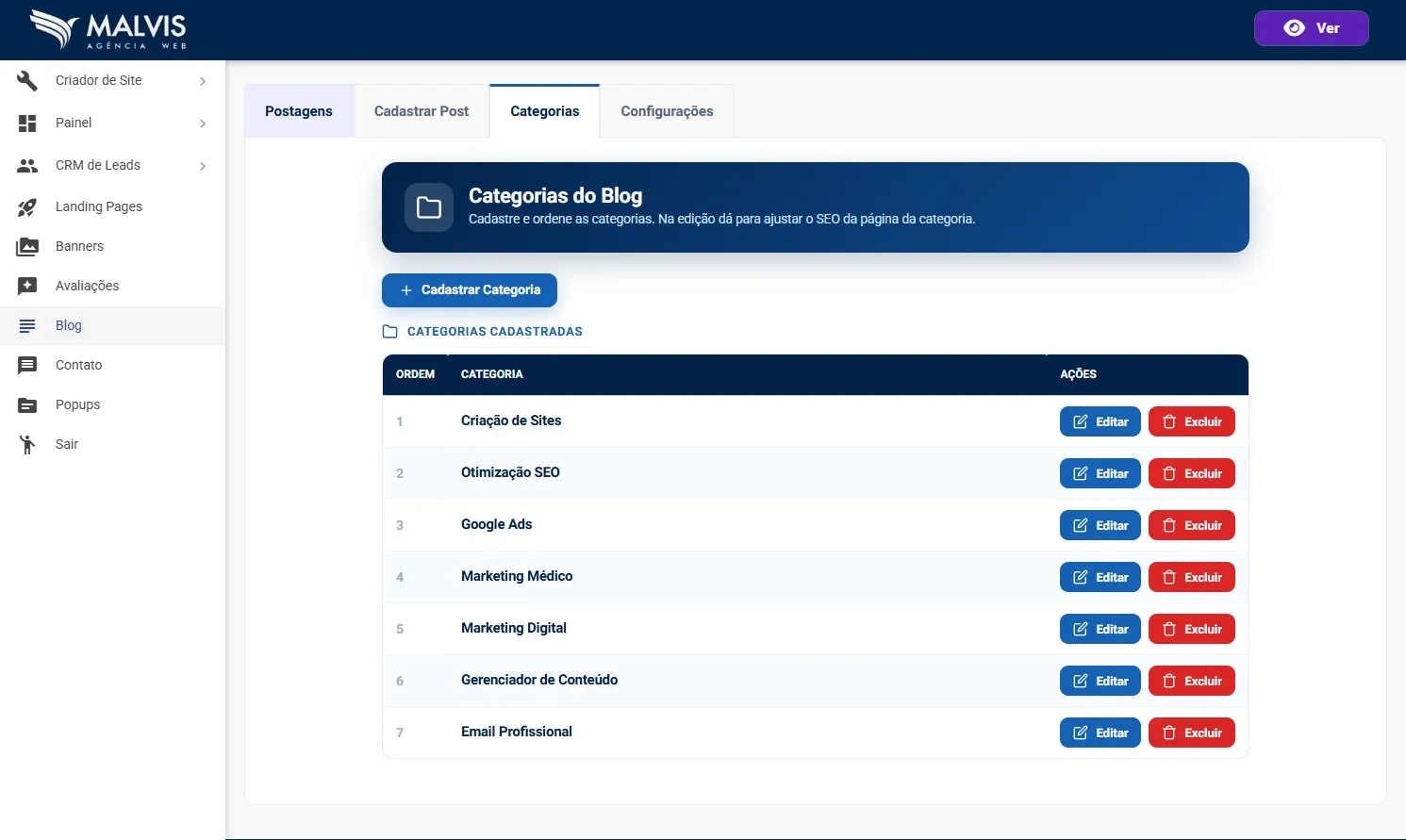Viewport: 1406px width, 840px height.
Task: Click the eye icon in Ver button
Action: [x=1295, y=28]
